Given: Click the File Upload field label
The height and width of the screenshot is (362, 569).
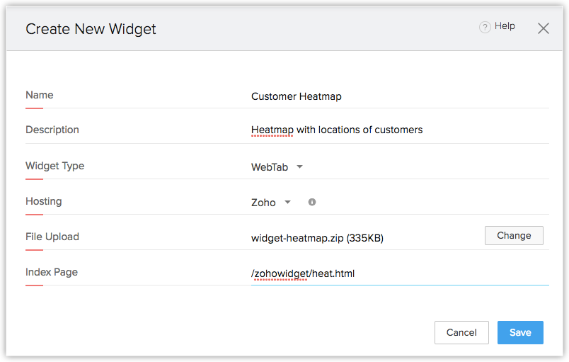Looking at the screenshot, I should point(52,237).
